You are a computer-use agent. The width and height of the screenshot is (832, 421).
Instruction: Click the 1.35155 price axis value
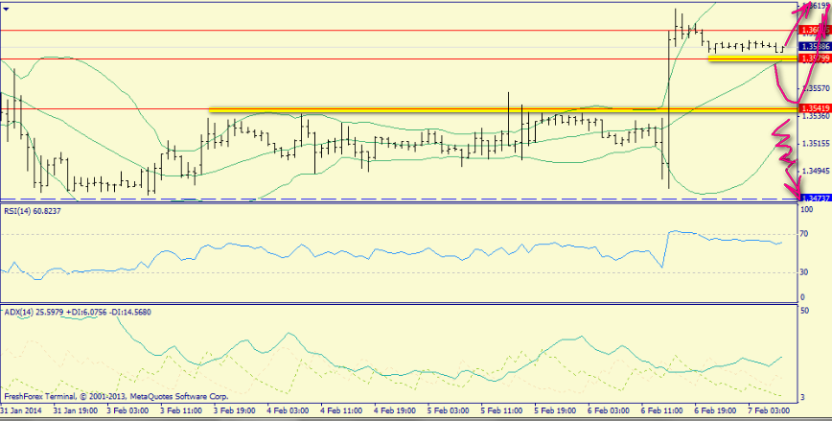coord(816,143)
